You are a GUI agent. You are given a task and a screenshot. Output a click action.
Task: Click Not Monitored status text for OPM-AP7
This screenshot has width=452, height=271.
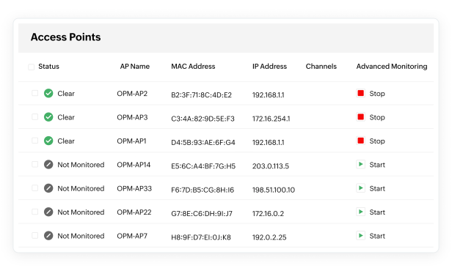coord(81,236)
